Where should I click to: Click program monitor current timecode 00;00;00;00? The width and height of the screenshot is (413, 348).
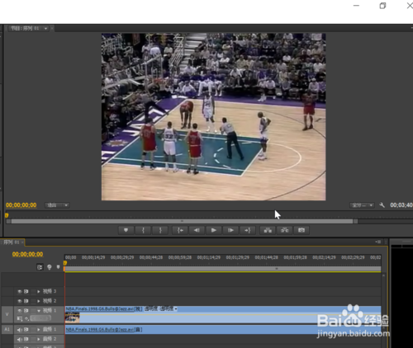coord(21,205)
